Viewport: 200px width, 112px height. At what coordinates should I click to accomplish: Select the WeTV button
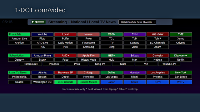point(181,82)
